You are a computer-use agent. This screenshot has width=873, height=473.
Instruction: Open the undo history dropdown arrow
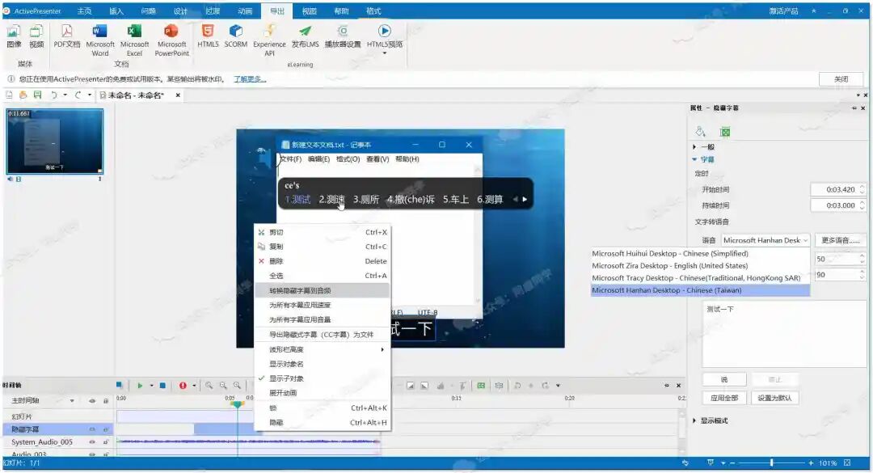65,95
